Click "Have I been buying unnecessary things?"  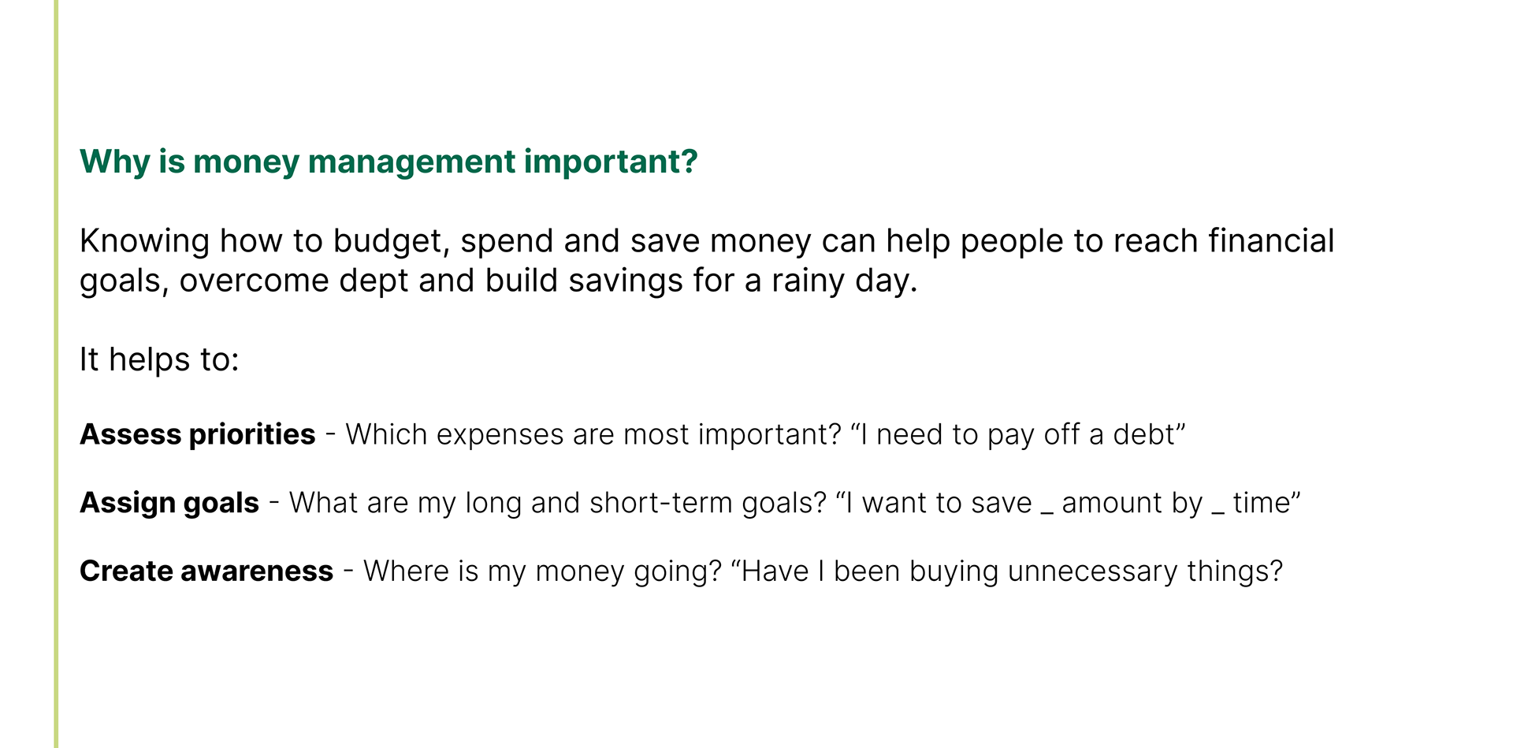tap(1012, 571)
